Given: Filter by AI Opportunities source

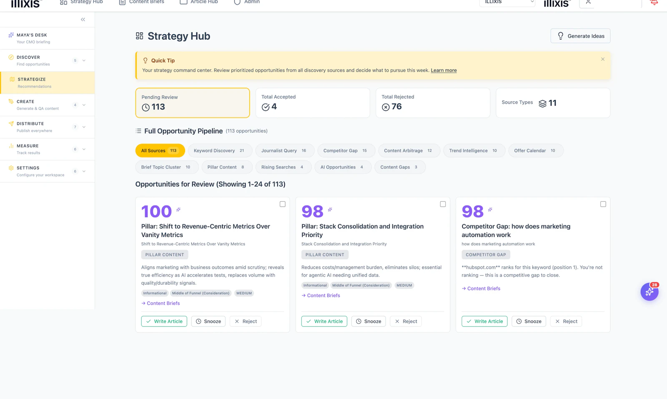Looking at the screenshot, I should 343,167.
